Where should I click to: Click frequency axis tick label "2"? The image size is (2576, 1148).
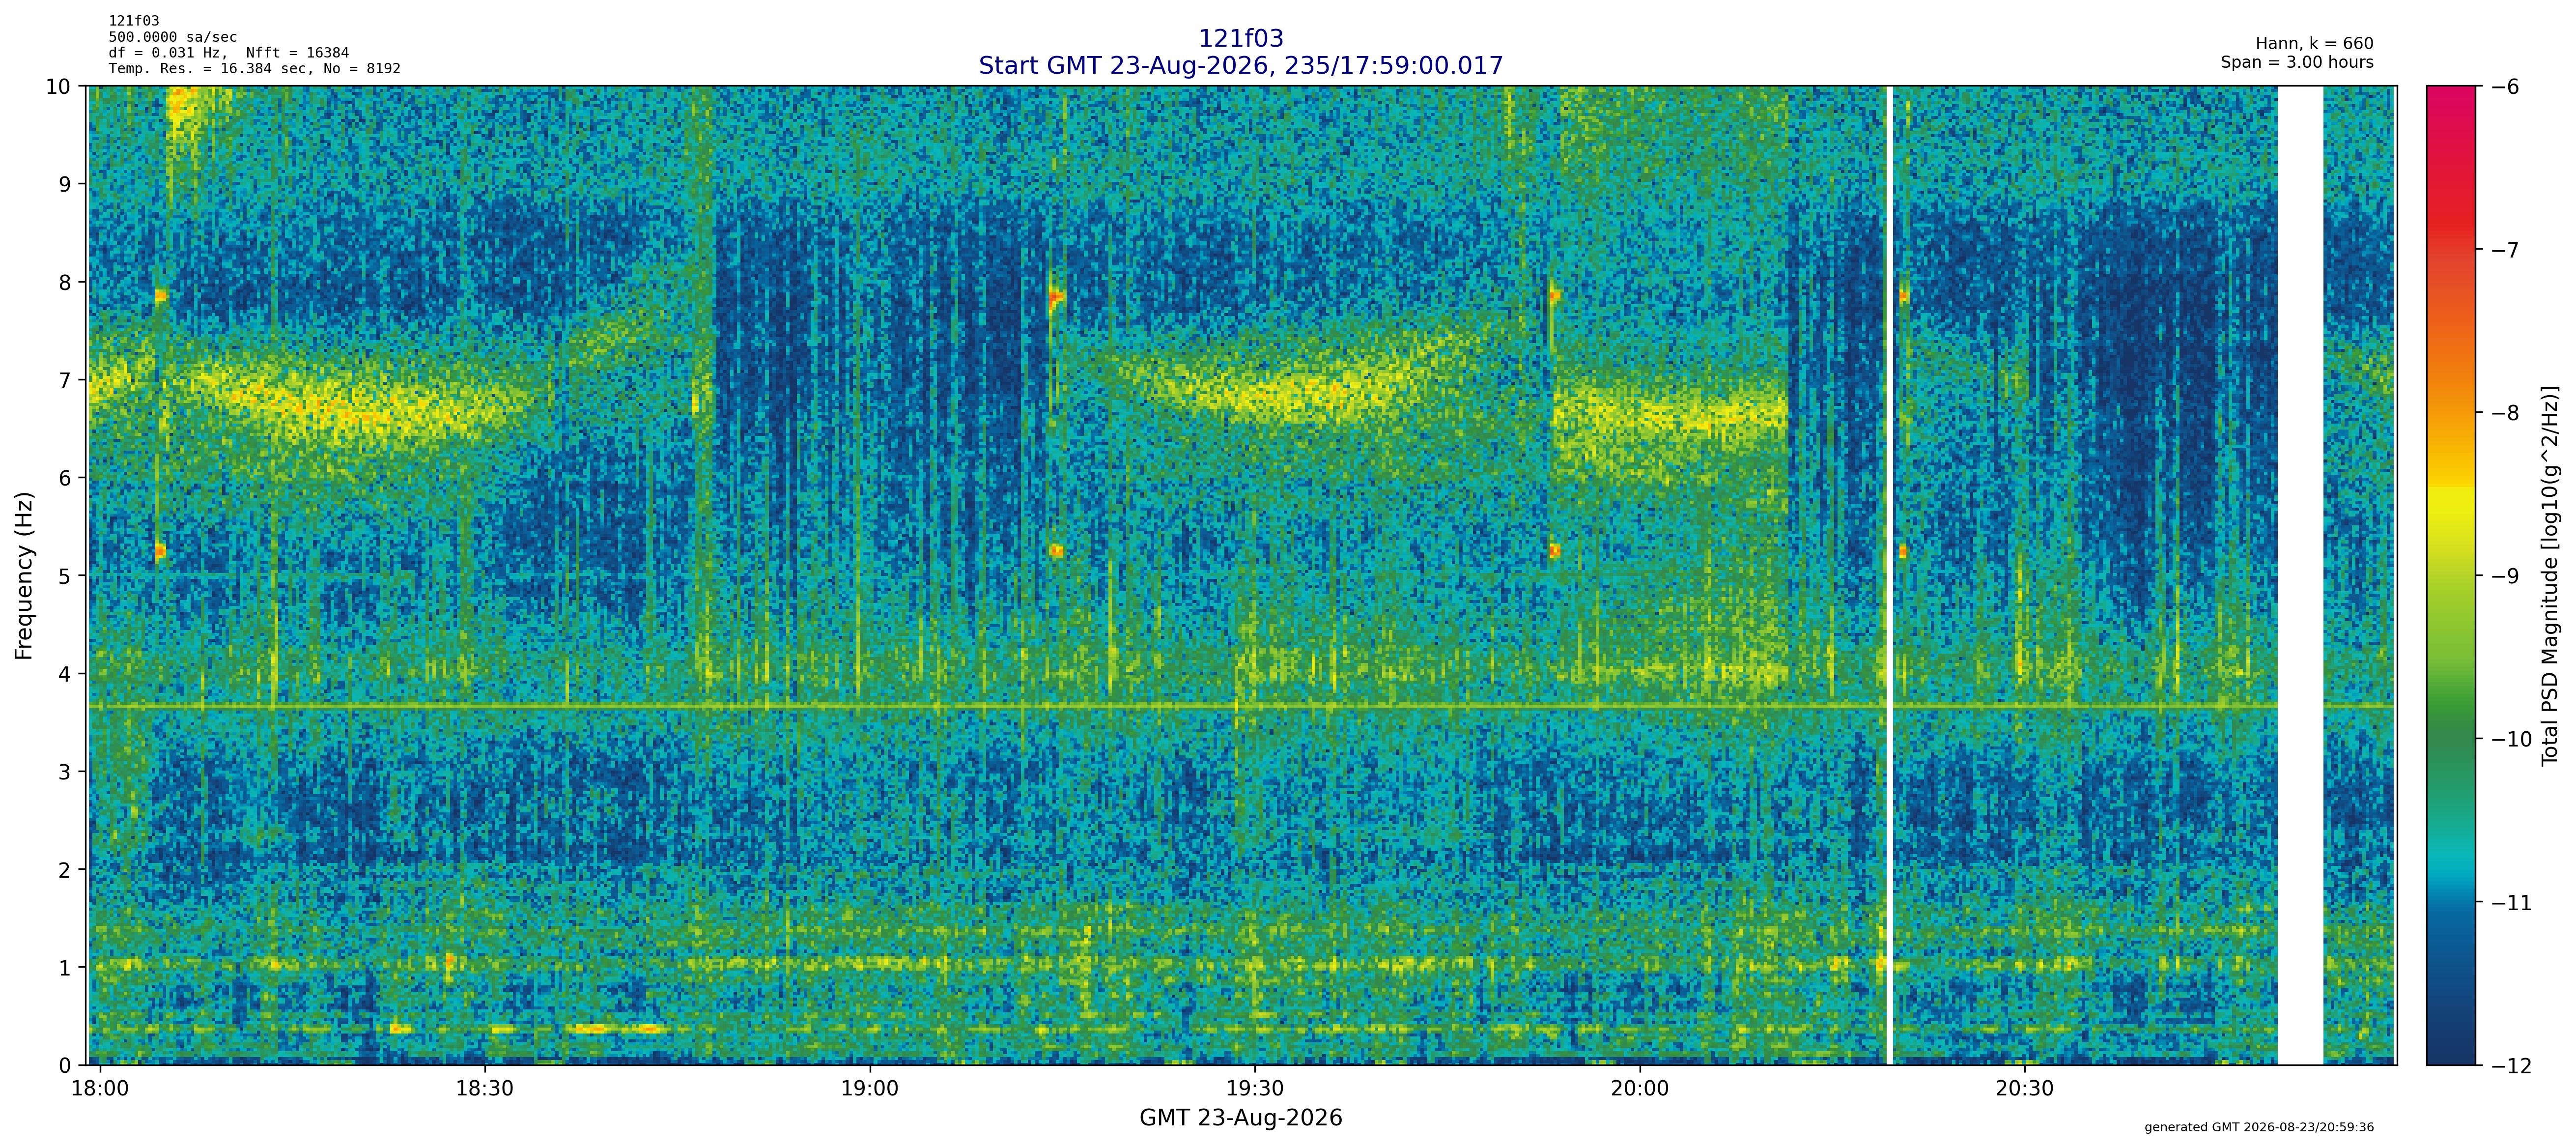coord(65,870)
